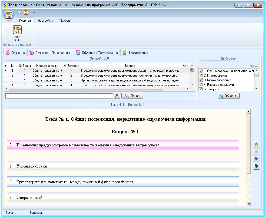Screen dimensions: 265x217
Task: Click topic list scrollbar up arrow
Action: pos(256,71)
